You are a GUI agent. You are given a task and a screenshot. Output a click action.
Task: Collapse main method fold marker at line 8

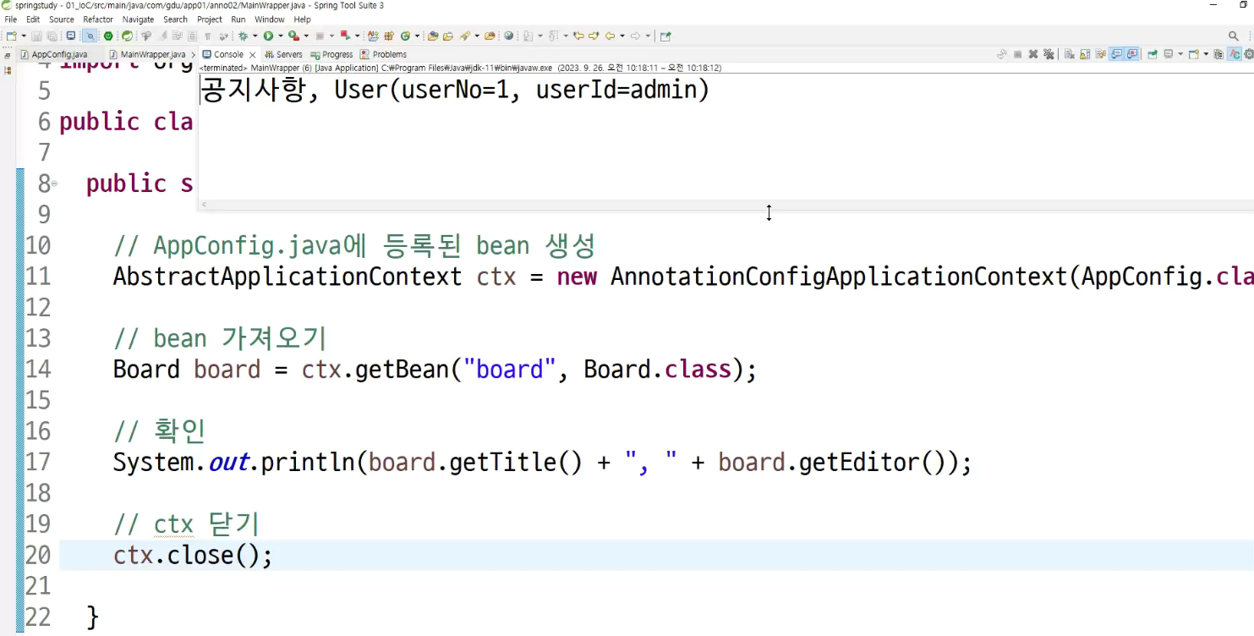point(54,184)
